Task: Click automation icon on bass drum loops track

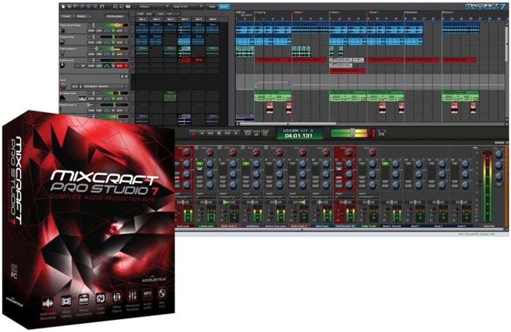Action: tap(107, 31)
